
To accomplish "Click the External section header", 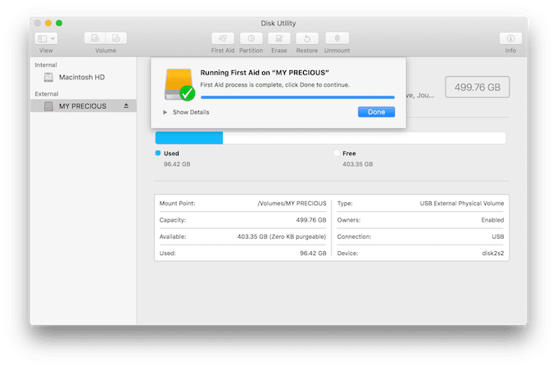I will (47, 94).
